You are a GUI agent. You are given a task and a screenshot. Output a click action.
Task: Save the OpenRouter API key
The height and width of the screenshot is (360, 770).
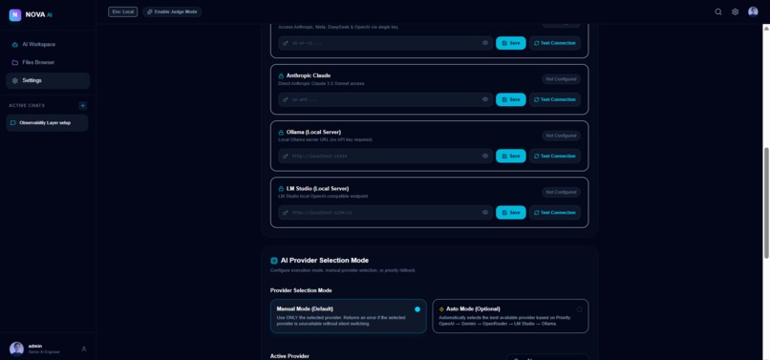point(511,43)
